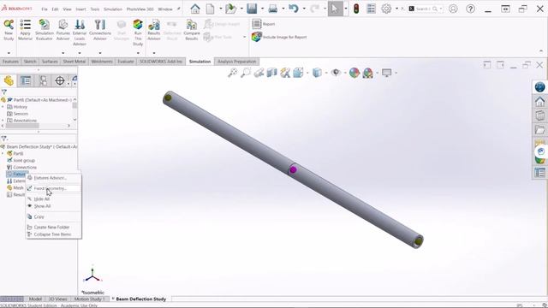
Task: Click Apply Scene icon
Action: coord(367,73)
